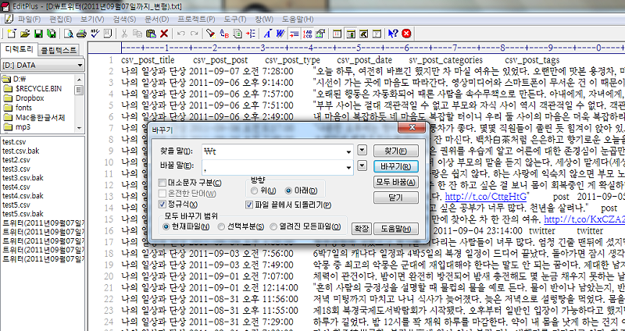Switch to the 클립텍스트 tab
The width and height of the screenshot is (625, 331).
[59, 50]
